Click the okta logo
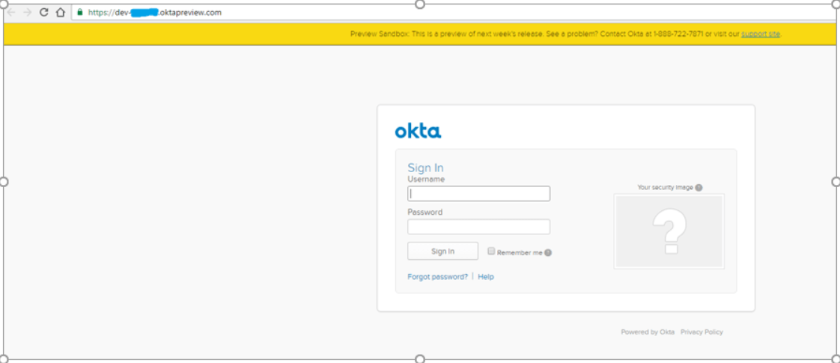Image resolution: width=840 pixels, height=363 pixels. [x=418, y=131]
